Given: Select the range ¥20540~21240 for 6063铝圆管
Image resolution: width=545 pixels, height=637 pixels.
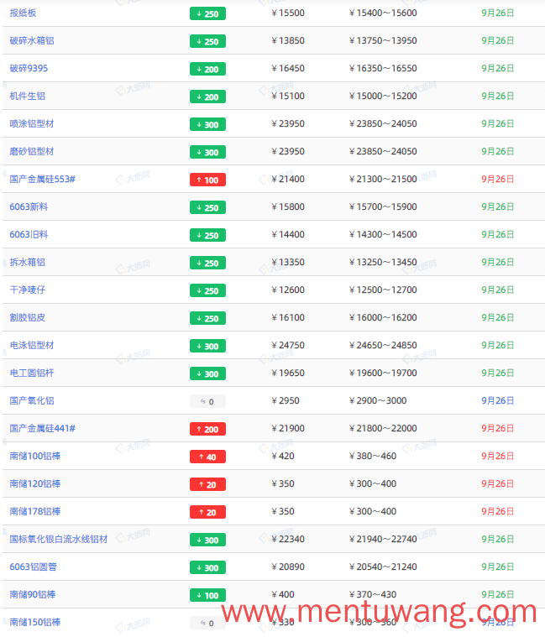Looking at the screenshot, I should coord(383,567).
